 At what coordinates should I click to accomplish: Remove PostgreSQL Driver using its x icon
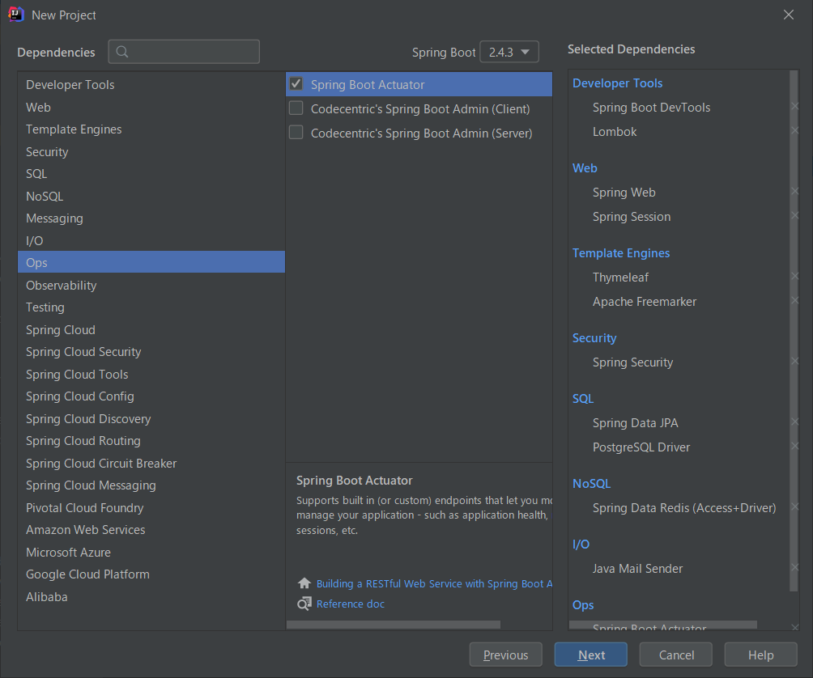794,446
